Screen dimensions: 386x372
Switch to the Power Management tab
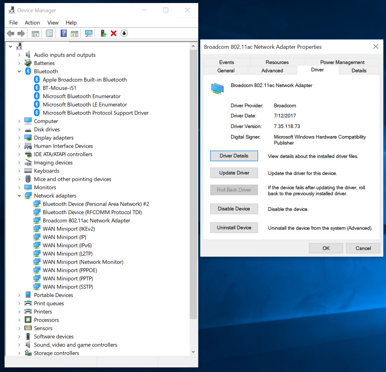click(x=342, y=62)
